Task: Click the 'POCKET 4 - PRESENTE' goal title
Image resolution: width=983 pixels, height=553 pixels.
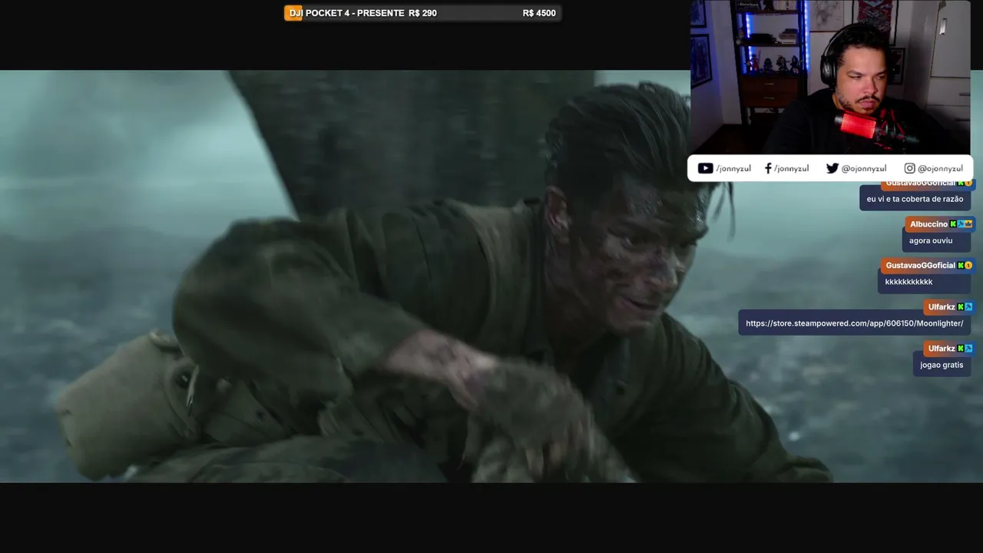Action: tap(355, 13)
